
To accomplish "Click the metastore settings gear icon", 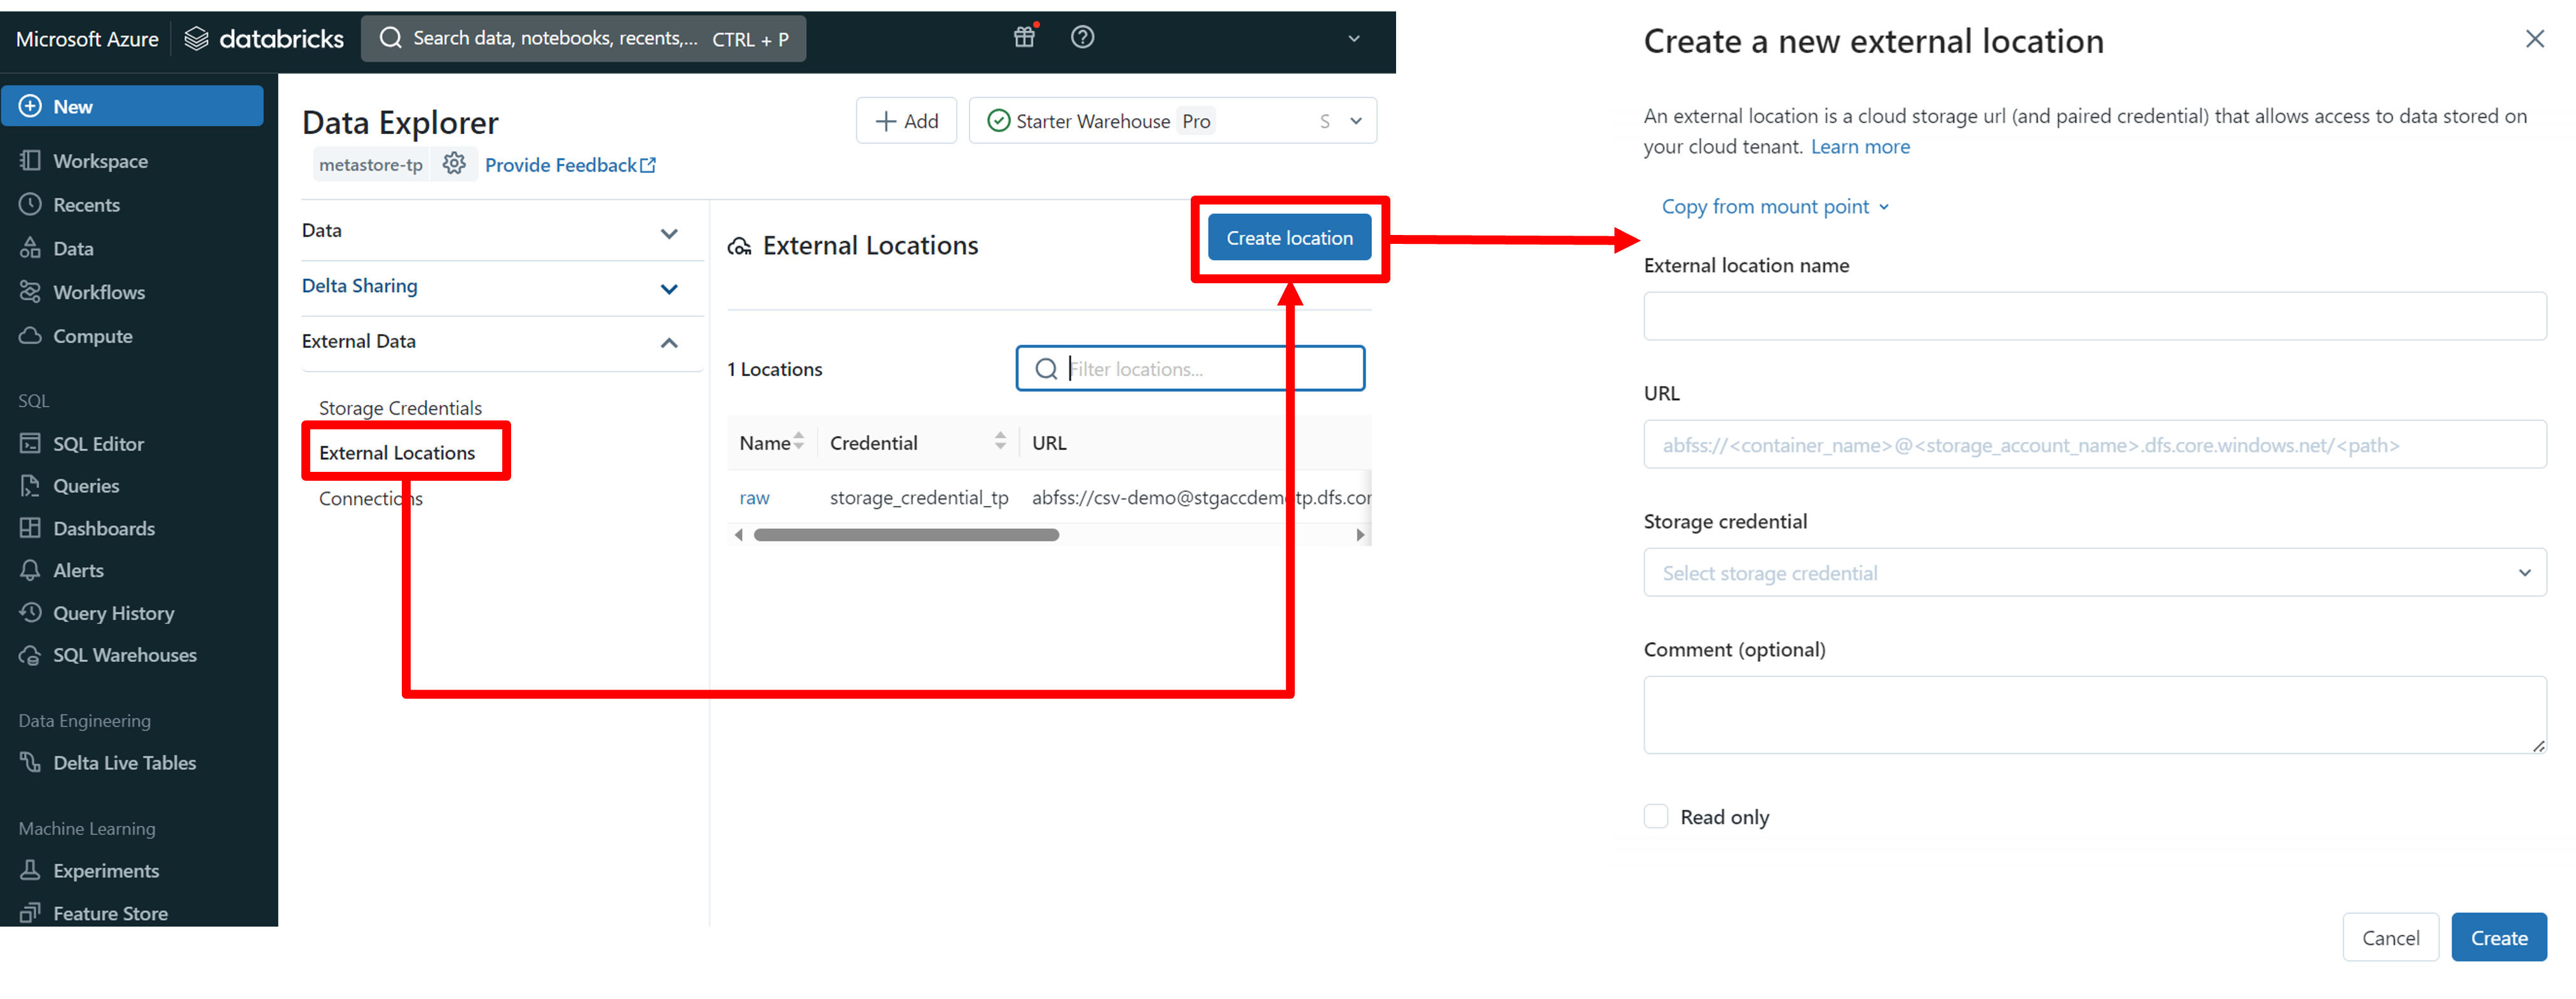I will click(454, 164).
